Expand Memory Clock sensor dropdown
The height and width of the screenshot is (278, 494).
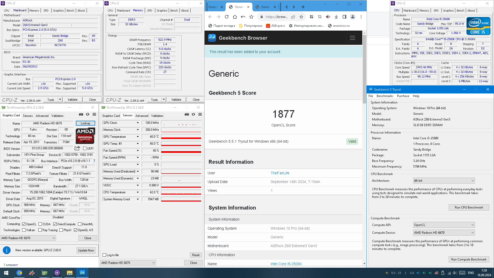tap(138, 130)
